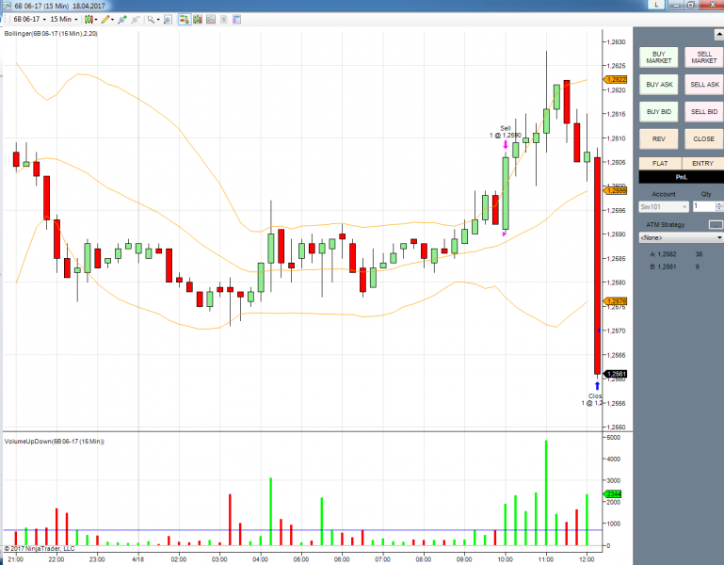Click the FLAT position field
The image size is (724, 565).
tap(660, 164)
